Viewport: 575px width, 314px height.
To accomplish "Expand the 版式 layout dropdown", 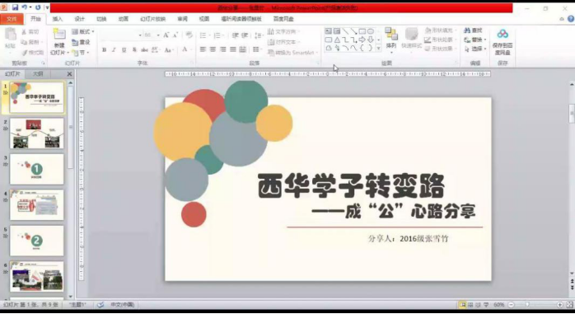I will click(x=83, y=32).
